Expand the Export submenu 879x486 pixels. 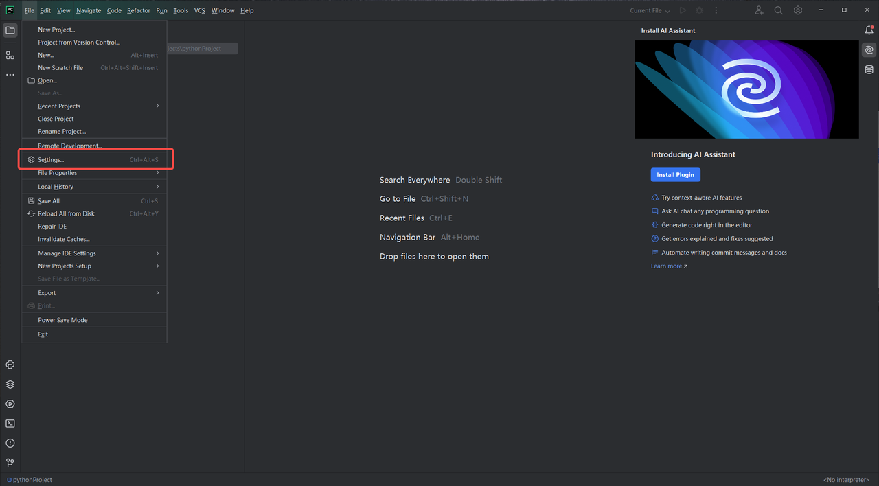coord(95,293)
